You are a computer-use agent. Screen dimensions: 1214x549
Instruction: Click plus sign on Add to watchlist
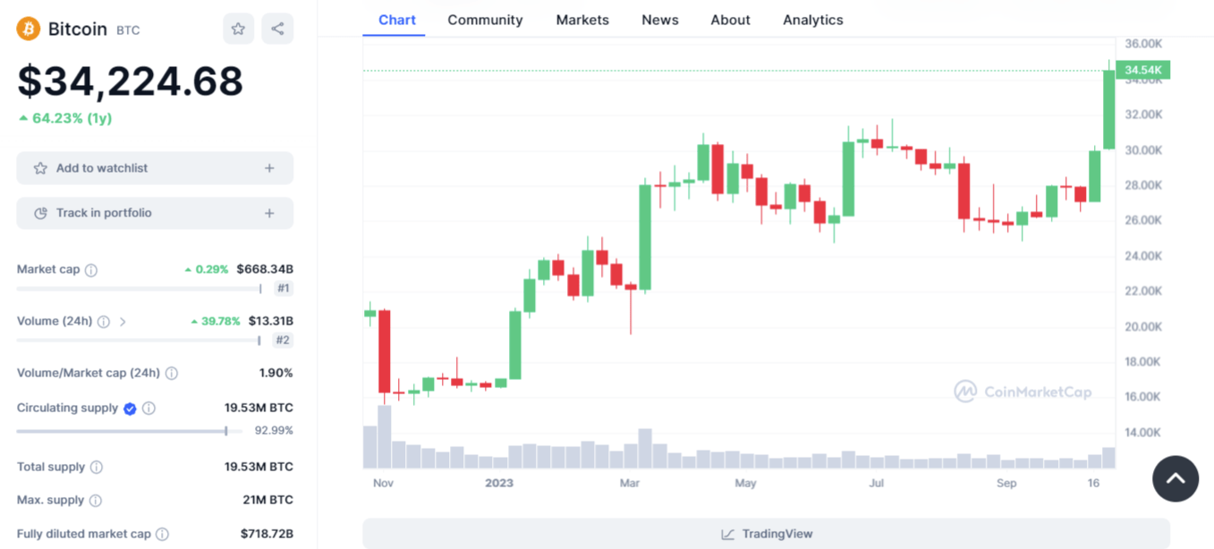point(269,168)
